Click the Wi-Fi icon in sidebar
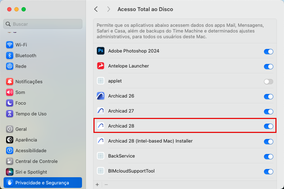The height and width of the screenshot is (189, 284). pyautogui.click(x=10, y=45)
